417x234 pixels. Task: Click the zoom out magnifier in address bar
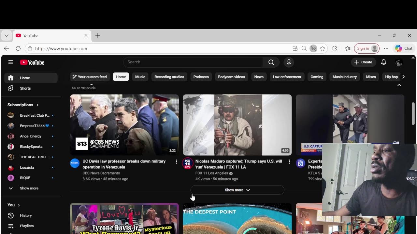click(x=304, y=48)
